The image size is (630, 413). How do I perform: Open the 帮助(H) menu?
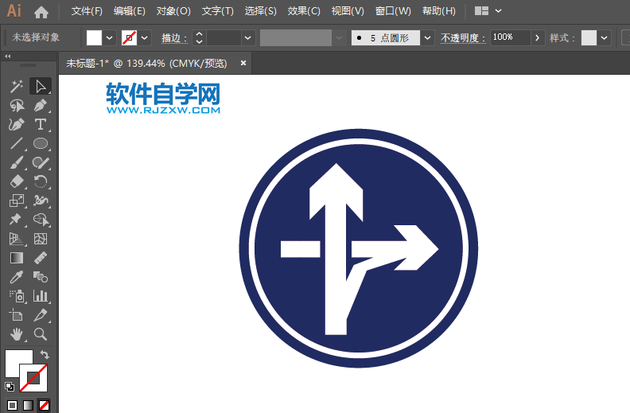point(439,11)
